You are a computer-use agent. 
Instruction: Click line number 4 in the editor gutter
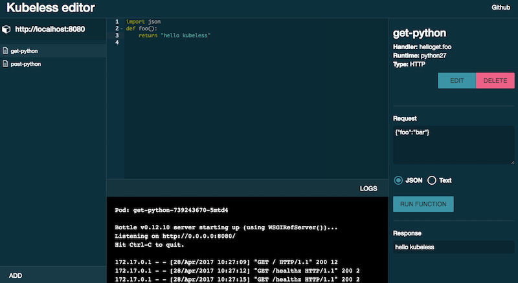point(117,42)
